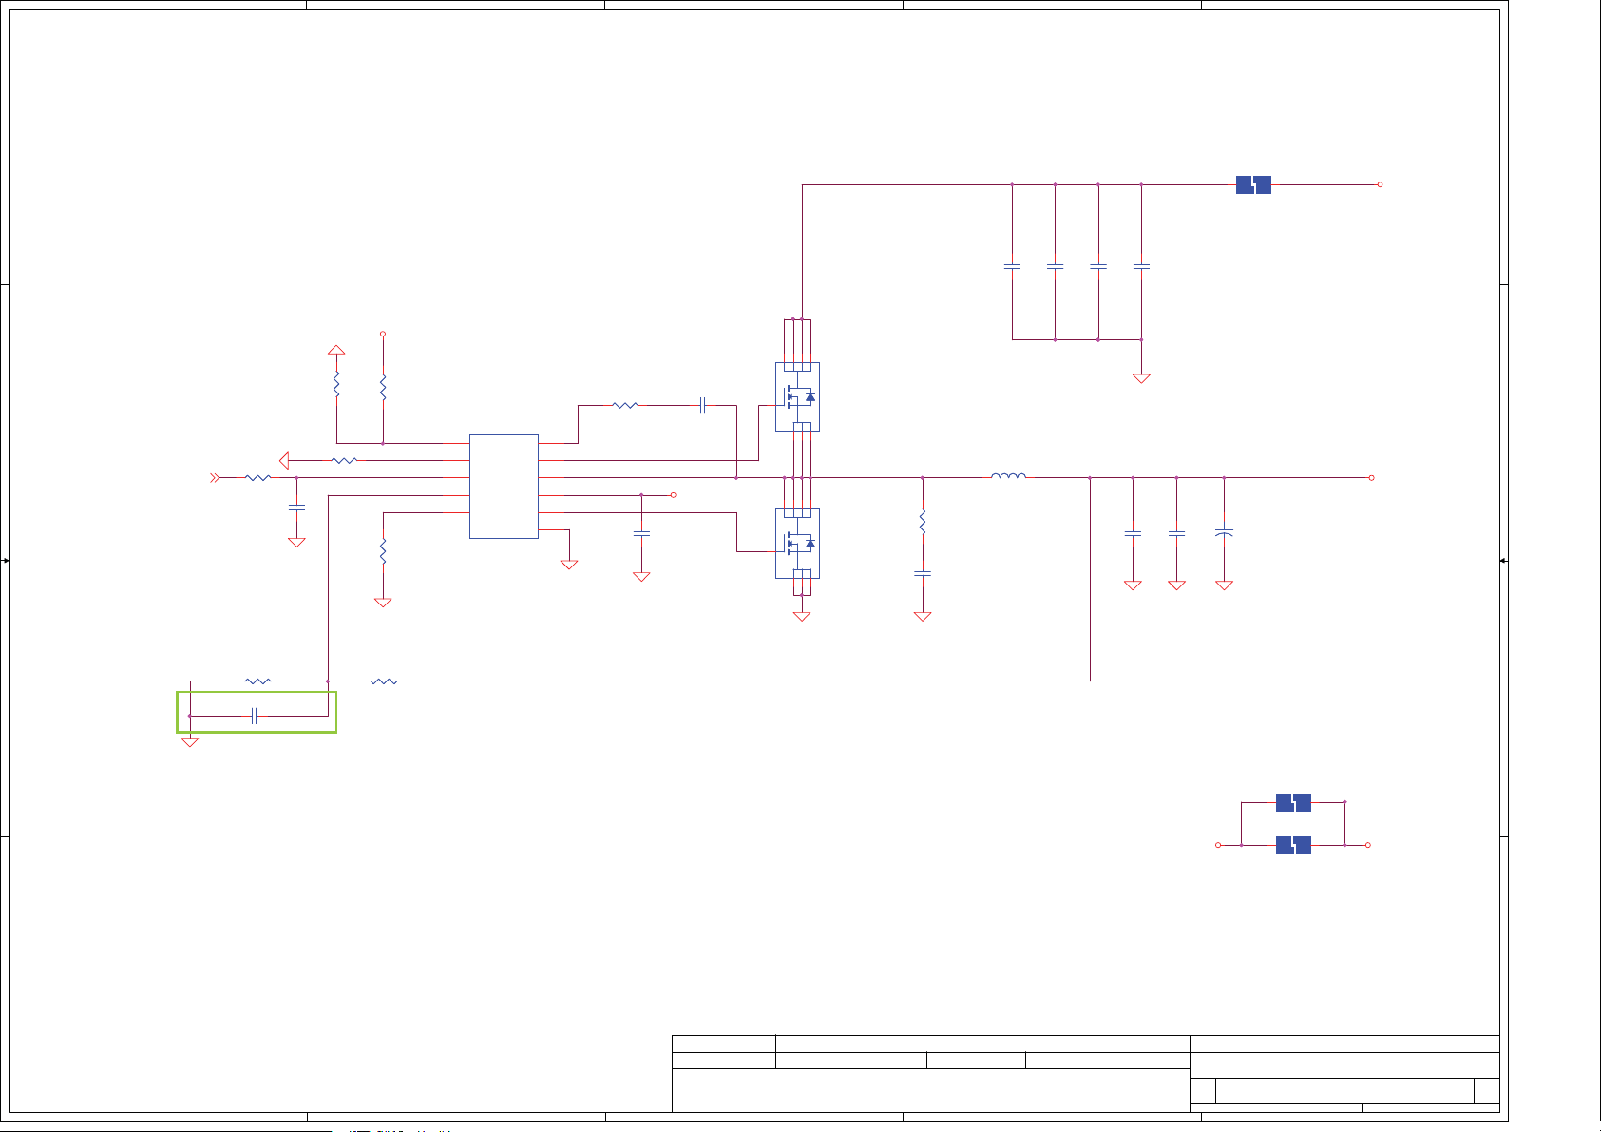Select the capacitor in series with the bootstrap resistor
Screen dimensions: 1601x1132
click(x=702, y=406)
